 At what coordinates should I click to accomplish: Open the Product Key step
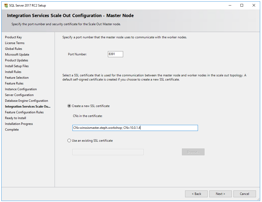click(x=13, y=37)
